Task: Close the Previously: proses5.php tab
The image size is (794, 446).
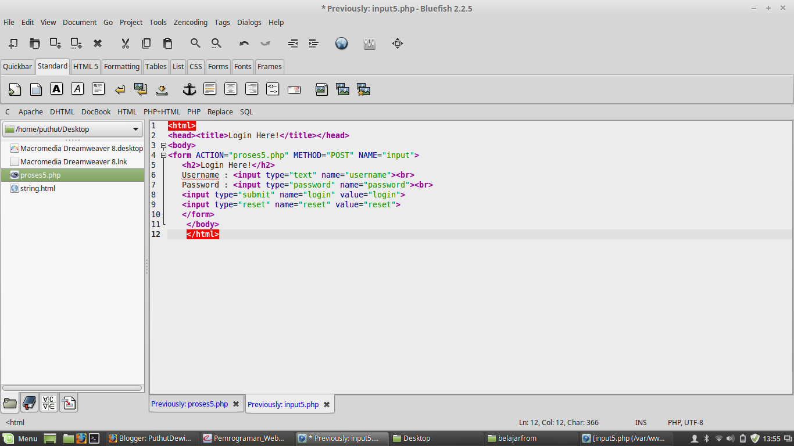Action: tap(235, 404)
